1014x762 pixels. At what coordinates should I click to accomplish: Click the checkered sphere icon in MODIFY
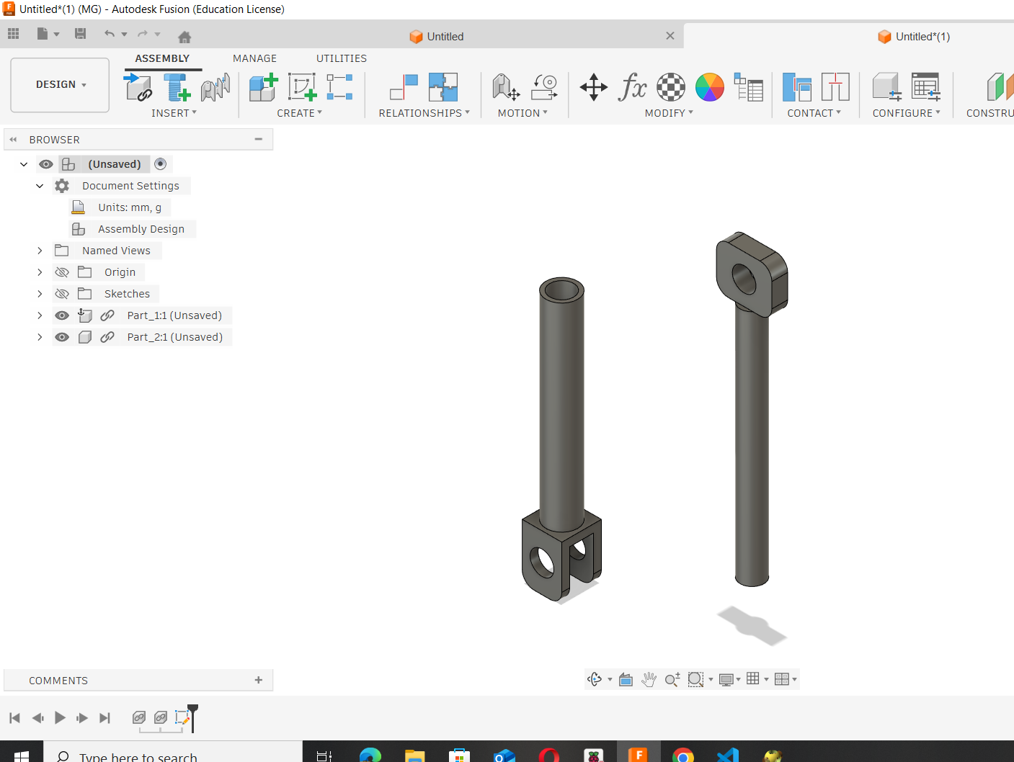(671, 87)
